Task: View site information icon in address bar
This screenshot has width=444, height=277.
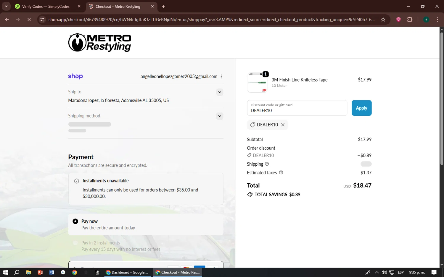Action: 42,19
